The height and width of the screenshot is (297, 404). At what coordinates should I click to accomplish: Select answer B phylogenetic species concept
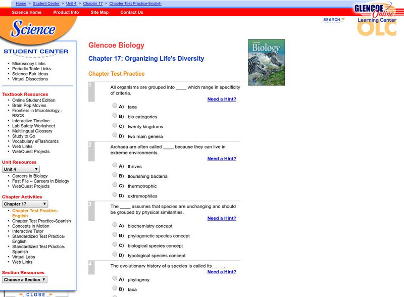pos(115,234)
